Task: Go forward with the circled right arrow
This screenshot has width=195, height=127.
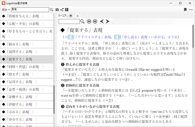Action: [95, 22]
